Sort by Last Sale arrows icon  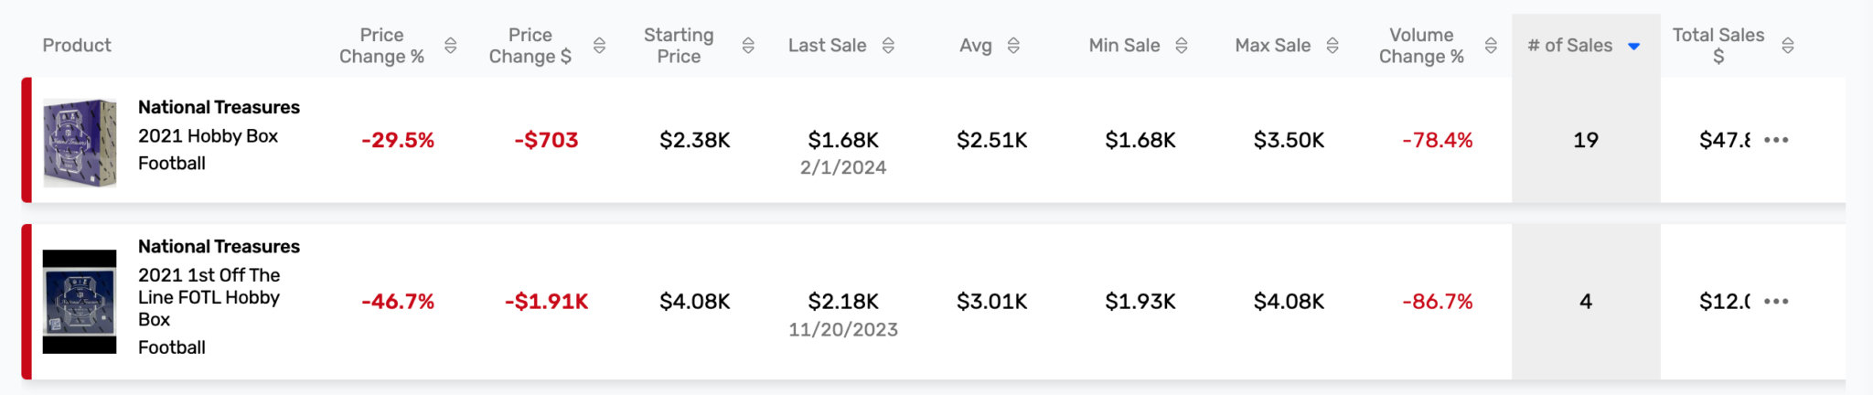pos(888,46)
